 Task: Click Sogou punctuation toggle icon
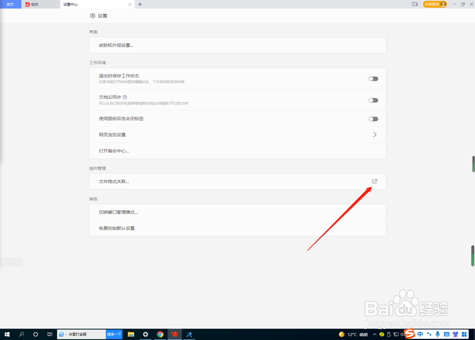coord(429,334)
